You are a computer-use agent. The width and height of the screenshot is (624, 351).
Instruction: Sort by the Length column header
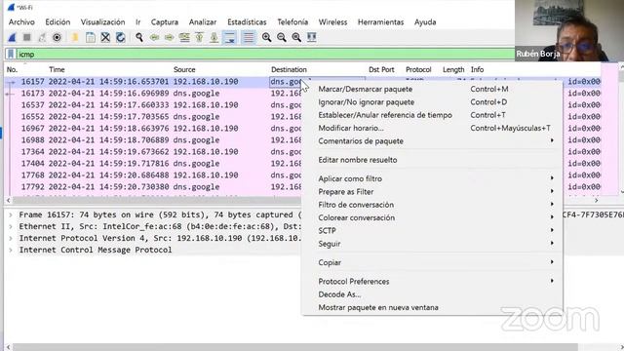453,69
